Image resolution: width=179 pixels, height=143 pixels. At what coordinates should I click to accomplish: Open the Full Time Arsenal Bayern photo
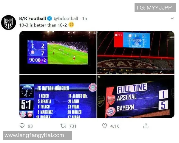[136, 96]
